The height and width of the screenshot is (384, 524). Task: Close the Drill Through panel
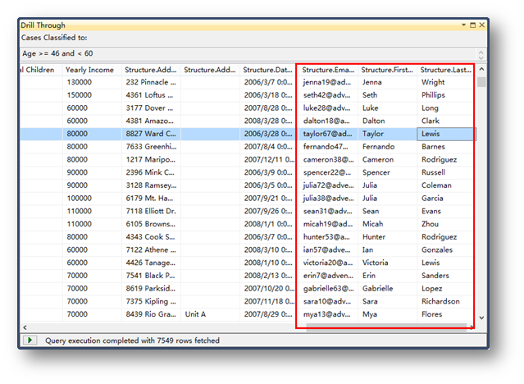coord(481,25)
